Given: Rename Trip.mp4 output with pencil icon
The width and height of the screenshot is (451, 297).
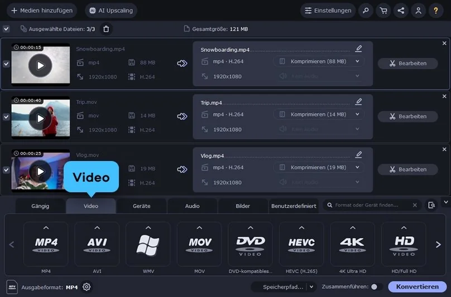Looking at the screenshot, I should point(358,101).
